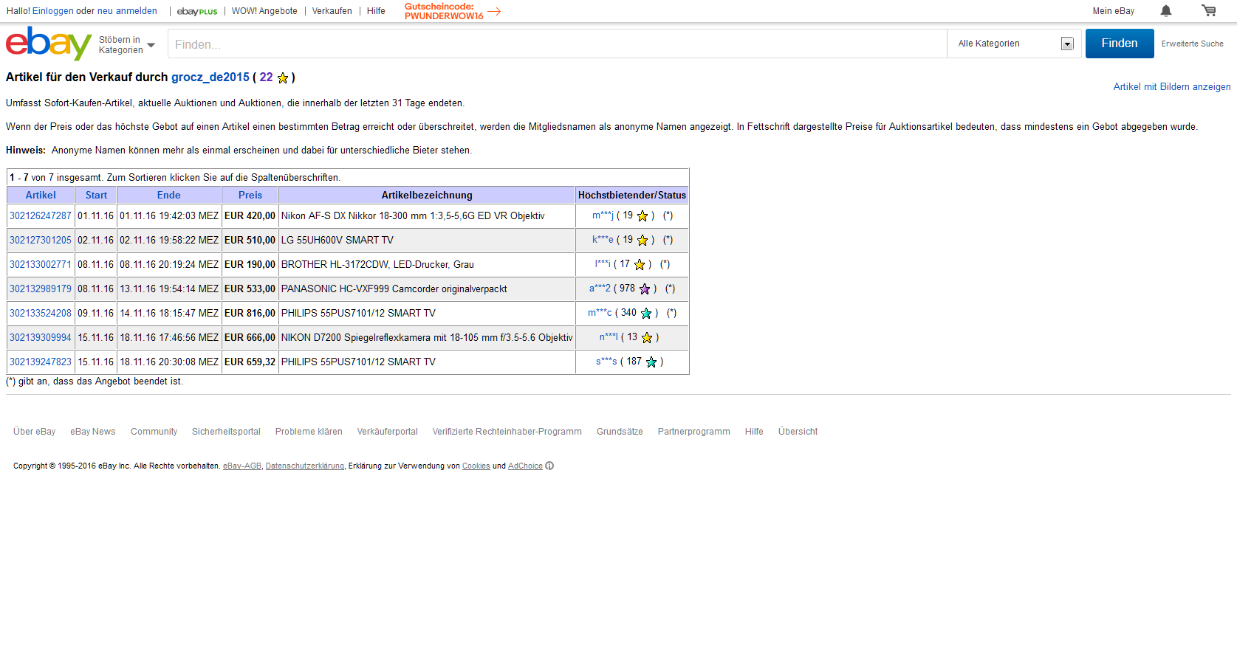The height and width of the screenshot is (670, 1237).
Task: Sort table by Start column header
Action: coord(96,196)
